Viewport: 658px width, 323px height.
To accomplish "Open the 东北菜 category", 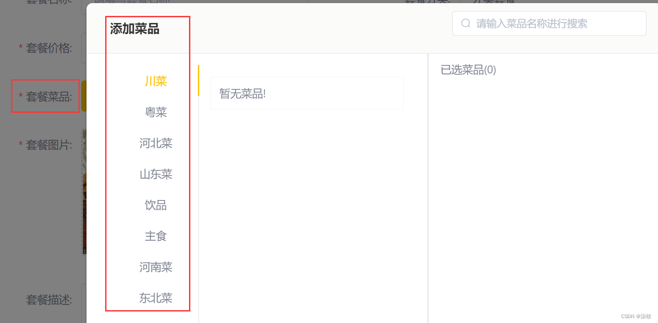I will tap(156, 298).
